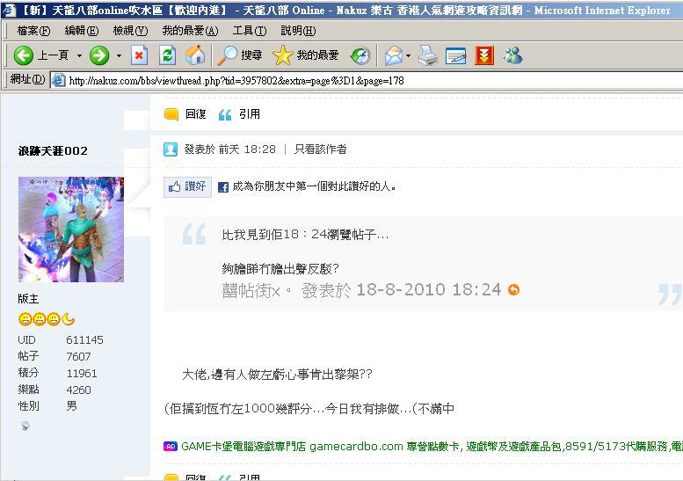Click the user avatar game image

71,230
